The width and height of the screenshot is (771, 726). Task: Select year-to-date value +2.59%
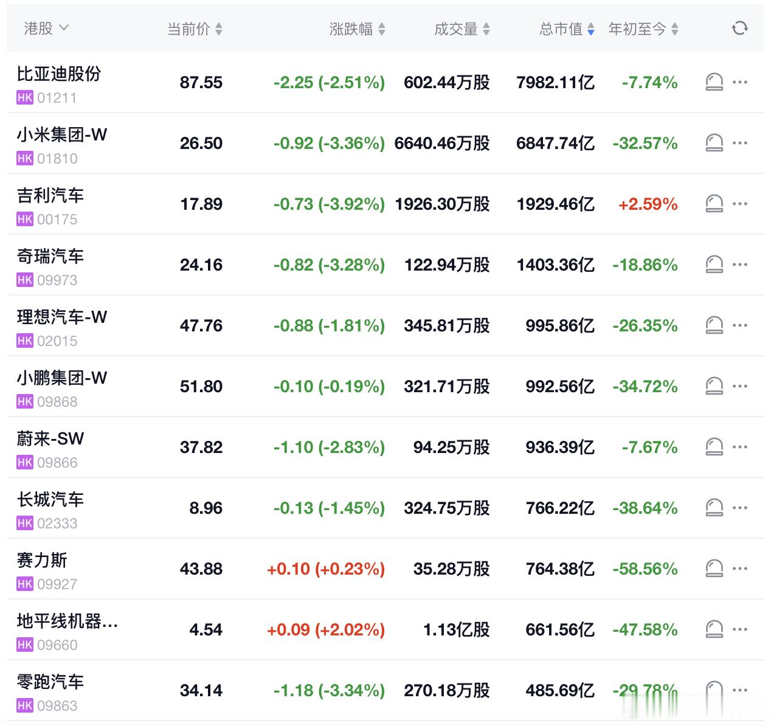(648, 204)
